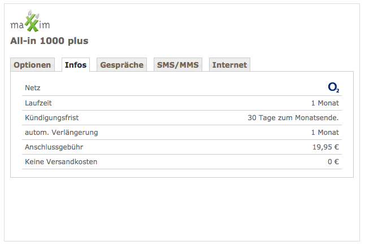This screenshot has width=365, height=246.
Task: Open the Optionen tab
Action: 32,65
